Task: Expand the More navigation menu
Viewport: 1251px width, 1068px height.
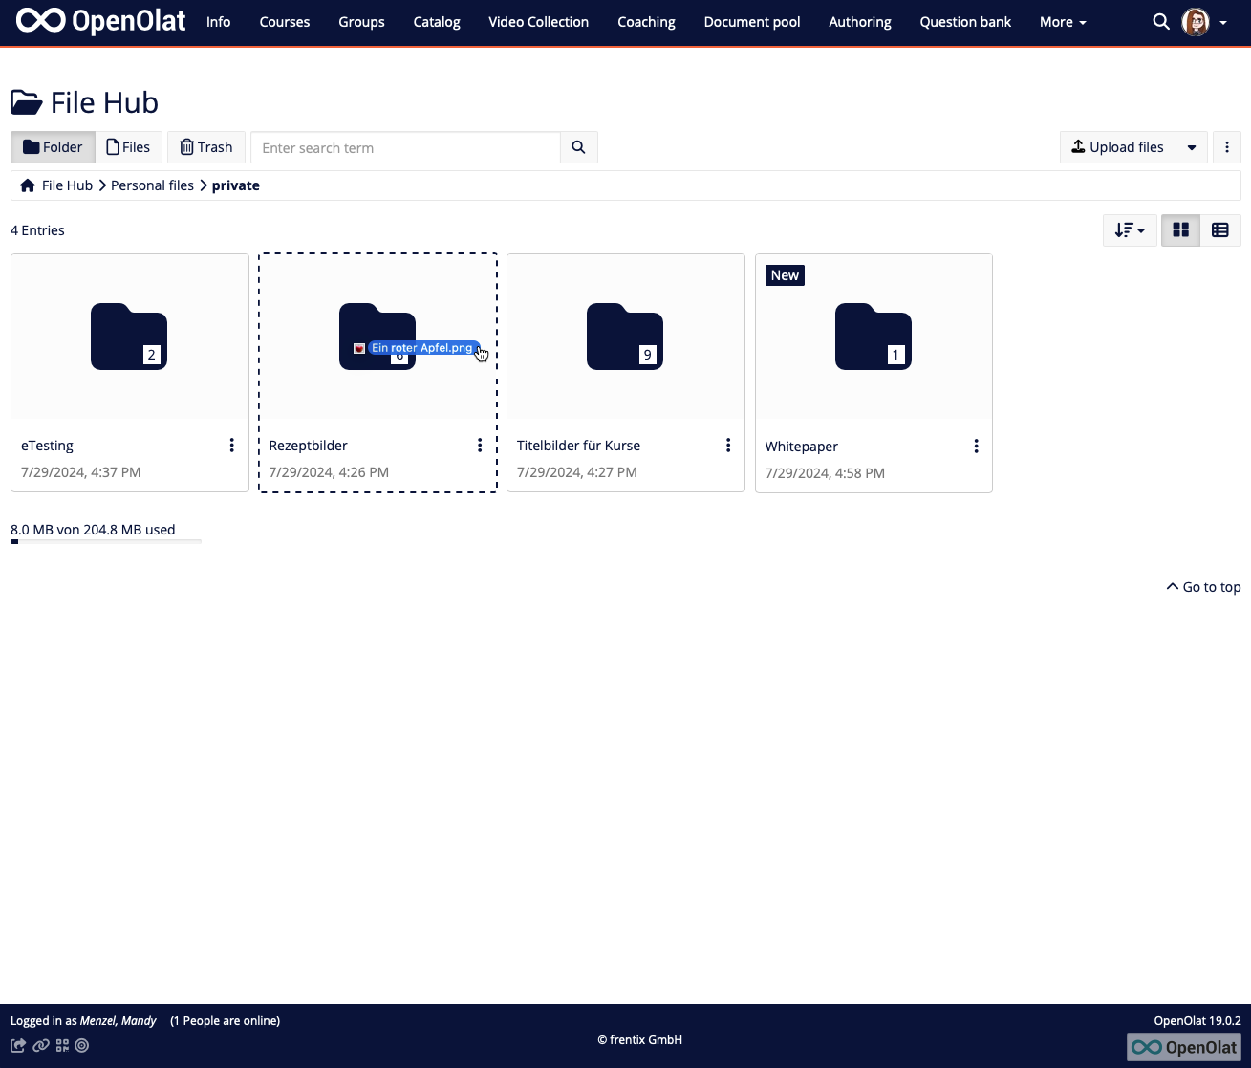Action: (x=1063, y=22)
